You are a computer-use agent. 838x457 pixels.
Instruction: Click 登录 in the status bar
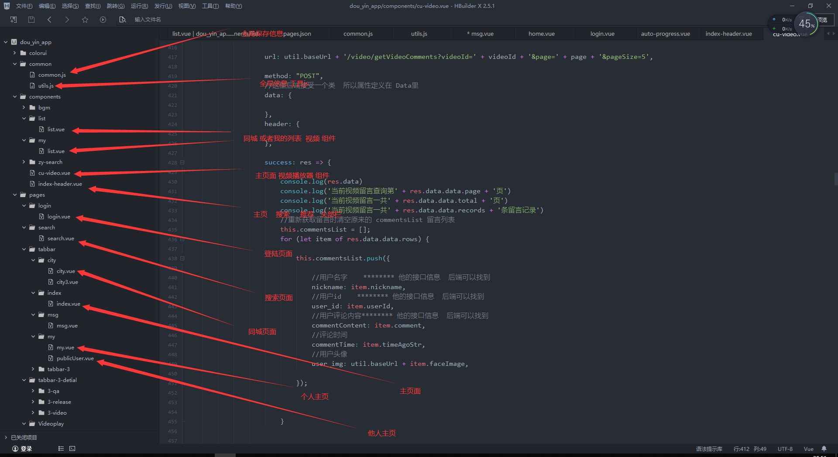pyautogui.click(x=26, y=449)
